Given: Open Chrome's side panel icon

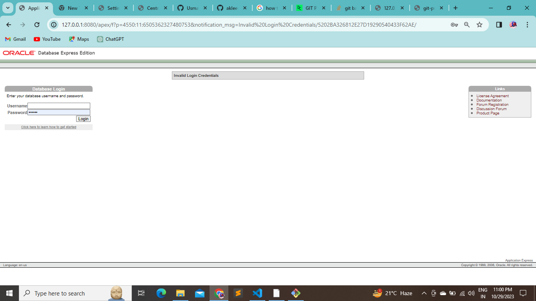Looking at the screenshot, I should coord(499,24).
